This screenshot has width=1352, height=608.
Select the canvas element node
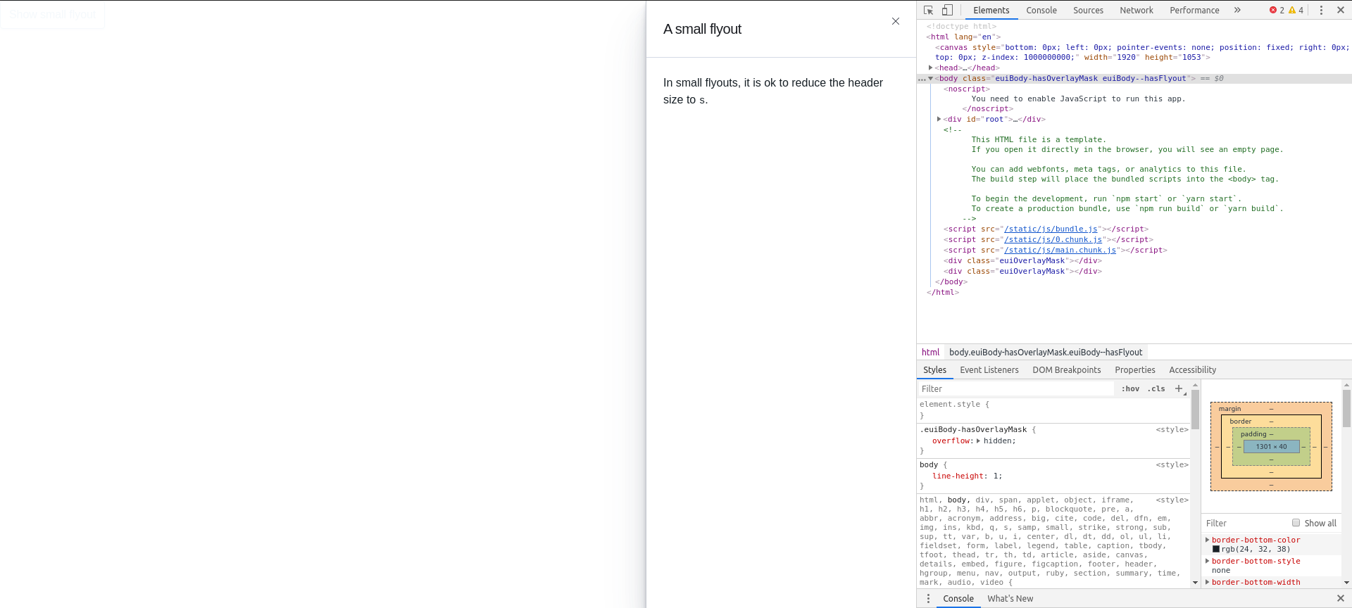[1141, 52]
